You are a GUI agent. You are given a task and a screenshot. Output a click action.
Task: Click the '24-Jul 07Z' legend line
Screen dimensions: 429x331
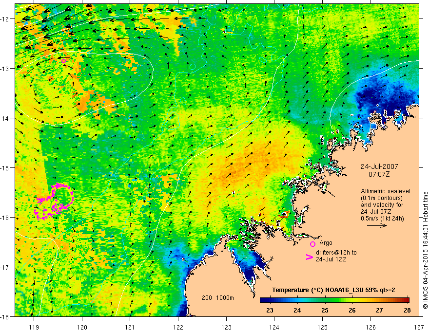tap(376, 212)
